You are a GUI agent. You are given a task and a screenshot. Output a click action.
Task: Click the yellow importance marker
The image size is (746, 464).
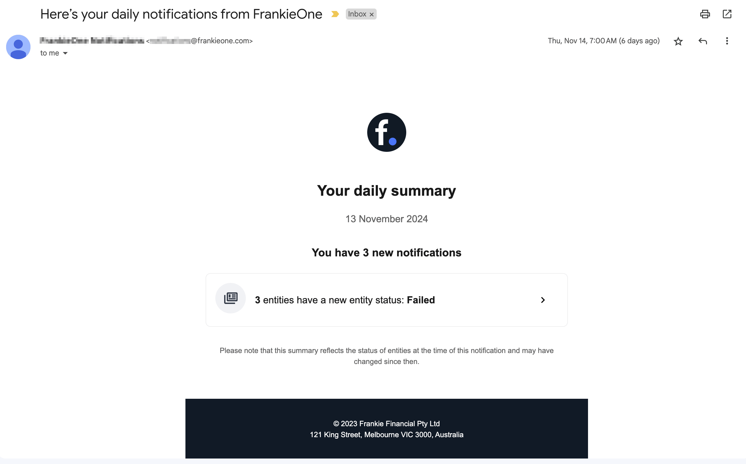(335, 14)
